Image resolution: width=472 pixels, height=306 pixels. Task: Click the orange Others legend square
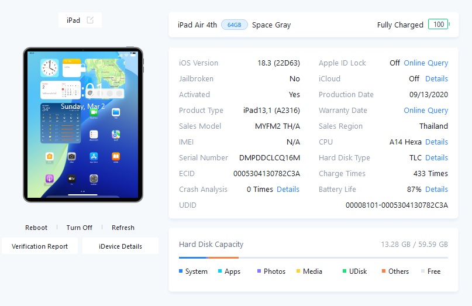pyautogui.click(x=384, y=271)
